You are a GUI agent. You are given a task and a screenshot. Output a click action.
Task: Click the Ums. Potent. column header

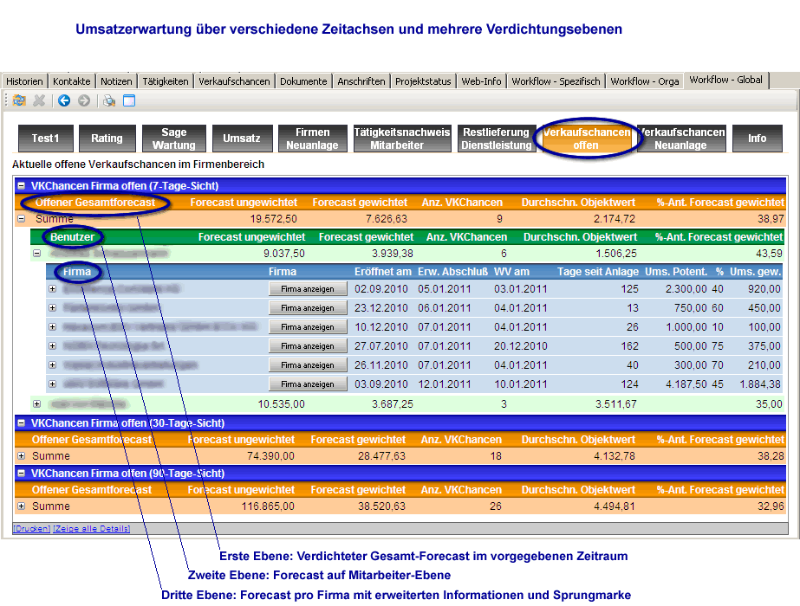pyautogui.click(x=676, y=272)
